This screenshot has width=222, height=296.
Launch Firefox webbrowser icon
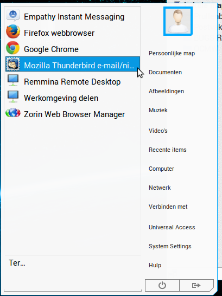13,31
